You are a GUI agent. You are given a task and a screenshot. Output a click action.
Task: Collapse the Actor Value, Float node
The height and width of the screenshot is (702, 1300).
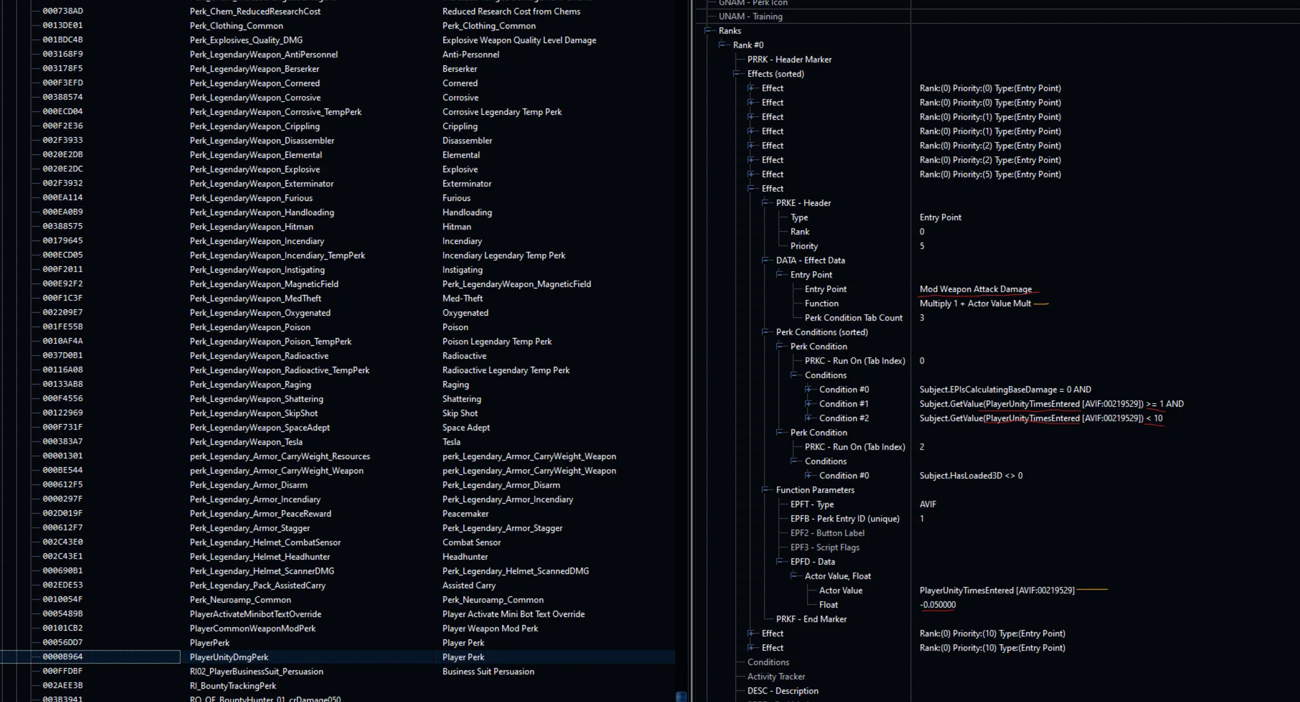[x=794, y=575]
